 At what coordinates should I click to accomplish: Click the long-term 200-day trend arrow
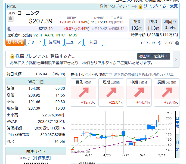[x=167, y=92]
